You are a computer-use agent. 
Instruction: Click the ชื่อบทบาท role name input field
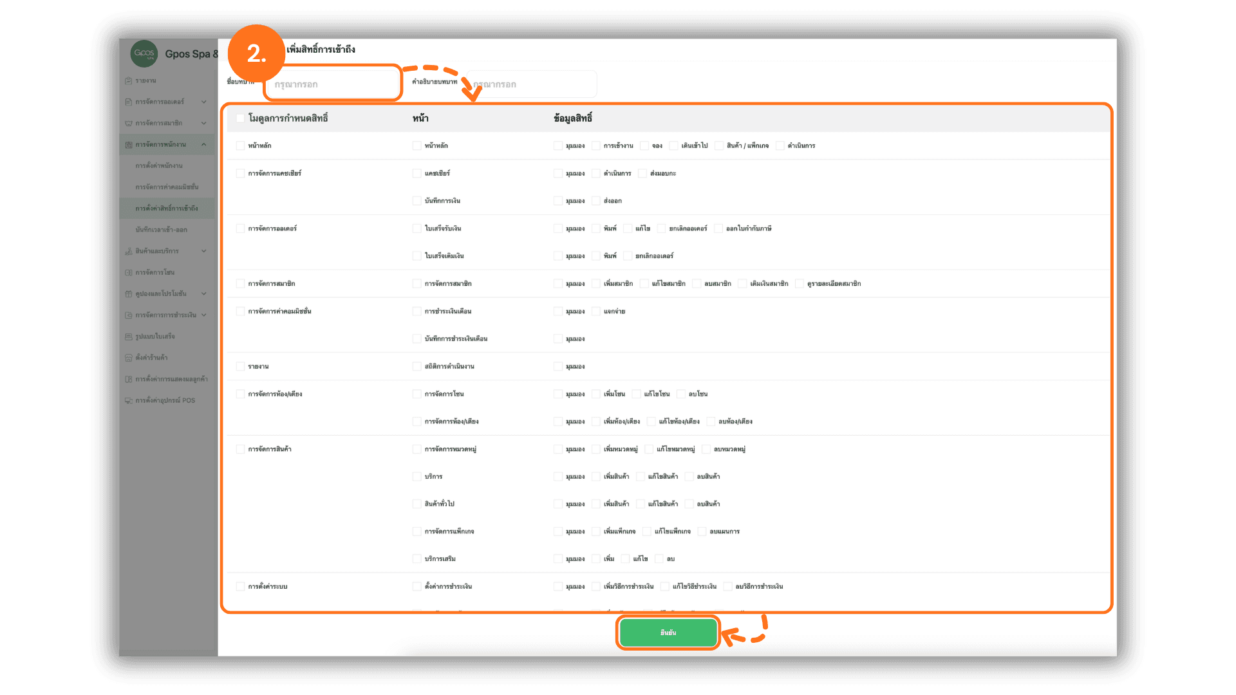(333, 84)
